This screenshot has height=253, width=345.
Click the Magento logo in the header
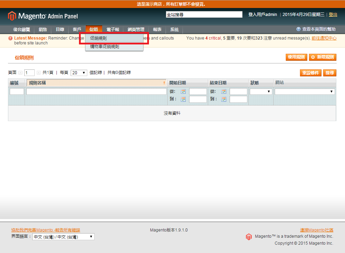click(x=43, y=16)
